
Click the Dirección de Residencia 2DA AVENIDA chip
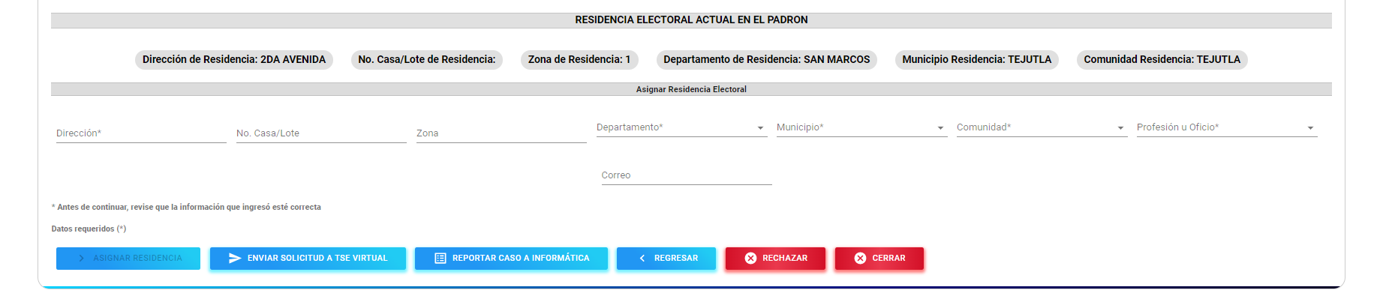coord(234,59)
